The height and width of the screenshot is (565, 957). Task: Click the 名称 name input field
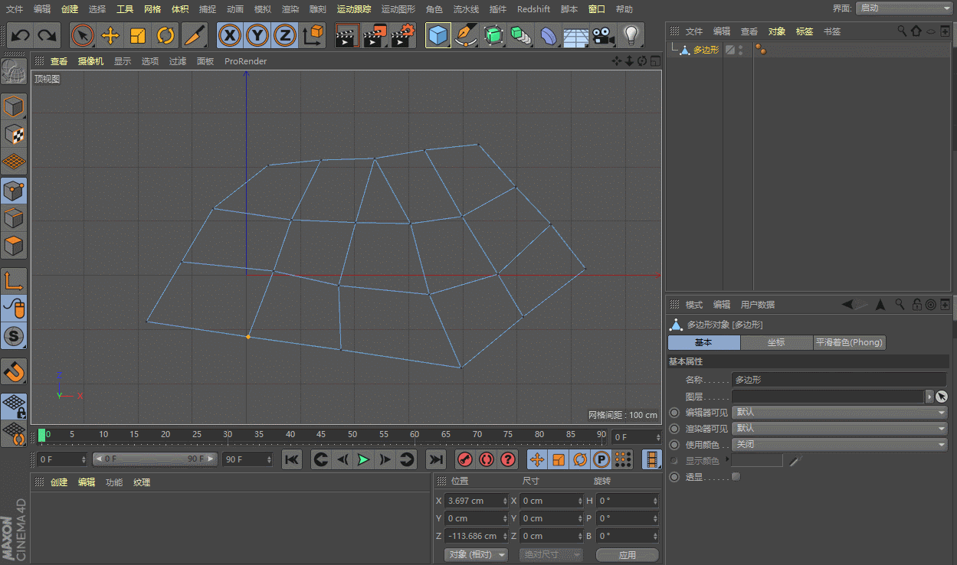click(x=838, y=380)
